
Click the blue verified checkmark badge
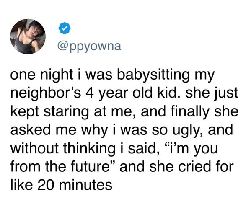tap(65, 28)
